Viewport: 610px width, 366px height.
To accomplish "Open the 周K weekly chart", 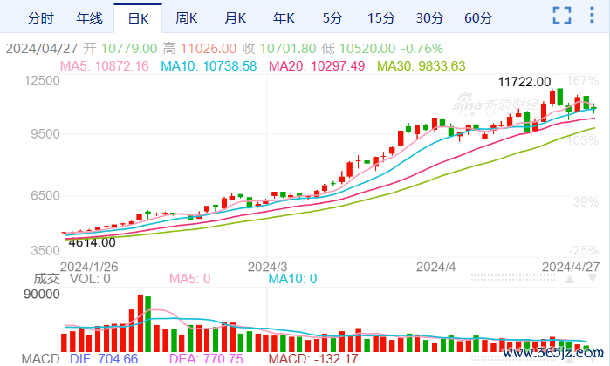I will [x=186, y=17].
